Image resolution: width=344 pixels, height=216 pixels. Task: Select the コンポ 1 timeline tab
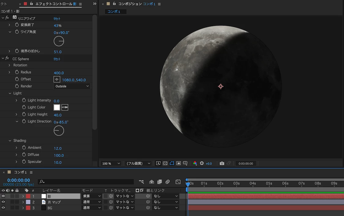tap(20, 172)
